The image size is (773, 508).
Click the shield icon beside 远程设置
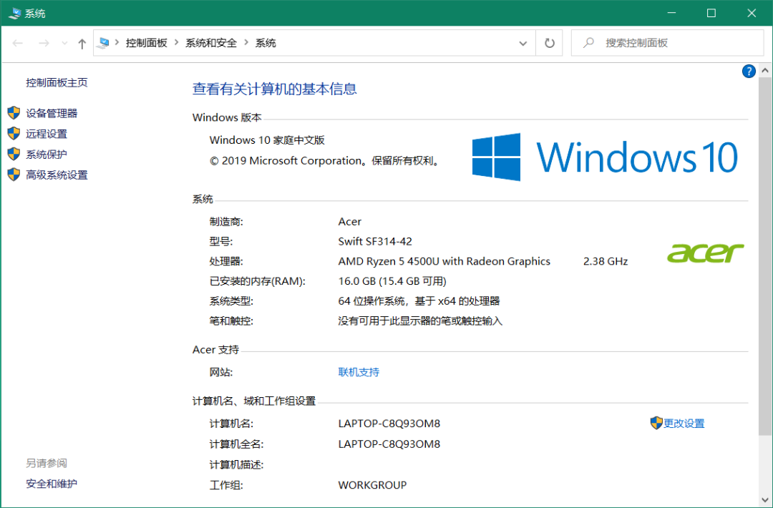click(14, 134)
